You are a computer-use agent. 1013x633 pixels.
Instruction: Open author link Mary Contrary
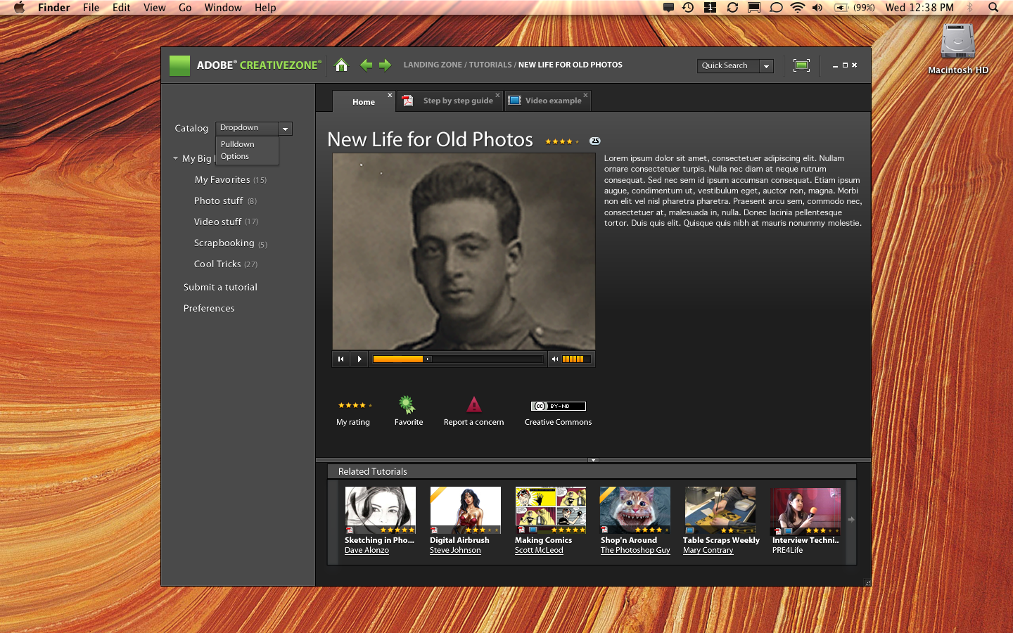[x=708, y=551]
